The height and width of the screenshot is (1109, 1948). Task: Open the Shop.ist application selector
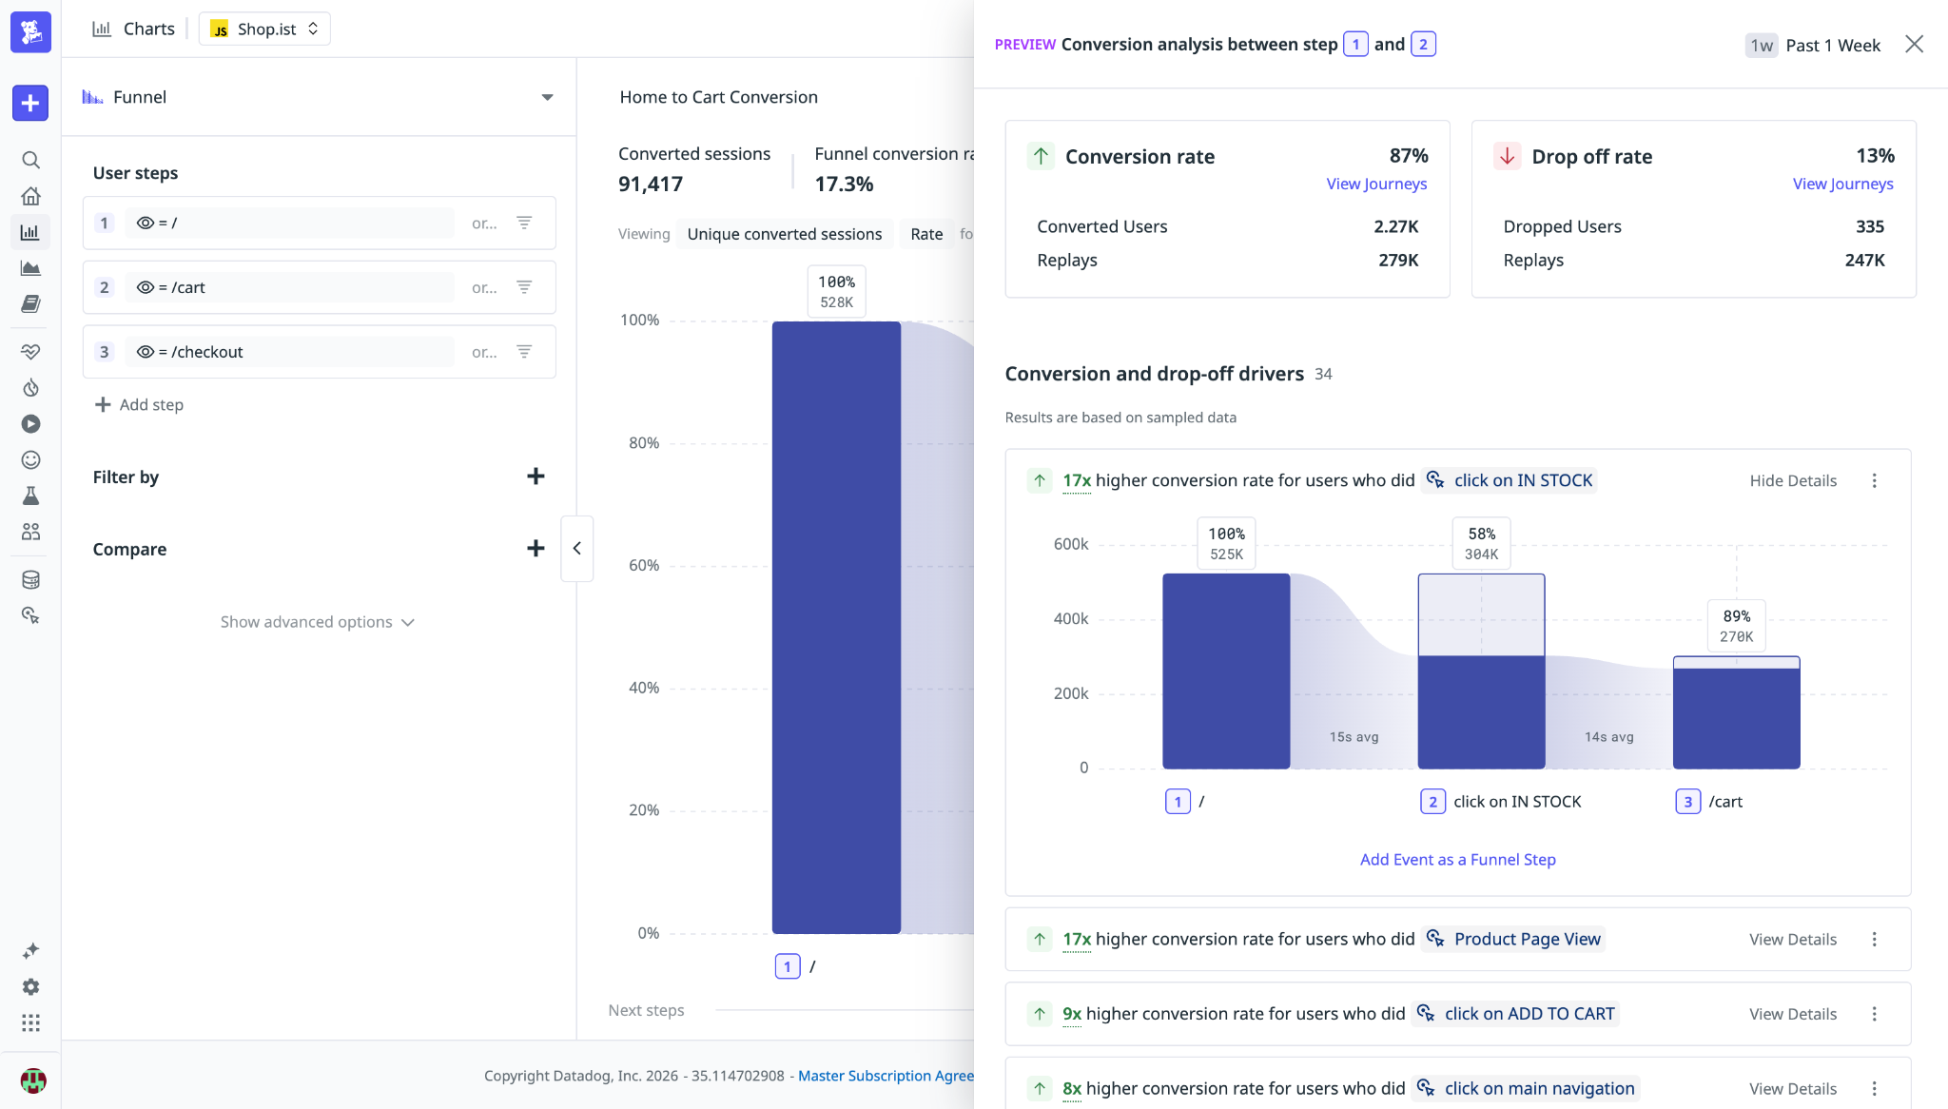(x=264, y=29)
